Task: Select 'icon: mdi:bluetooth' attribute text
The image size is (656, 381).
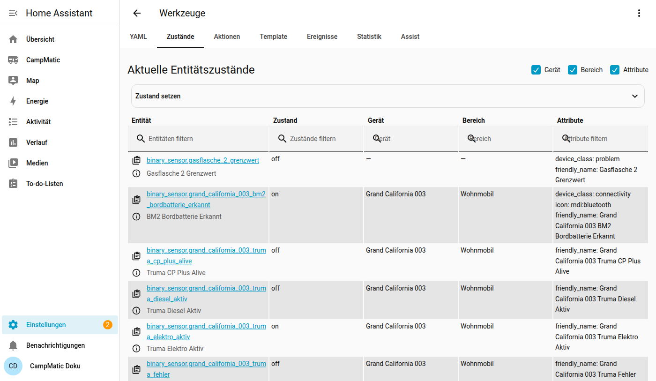Action: click(583, 205)
